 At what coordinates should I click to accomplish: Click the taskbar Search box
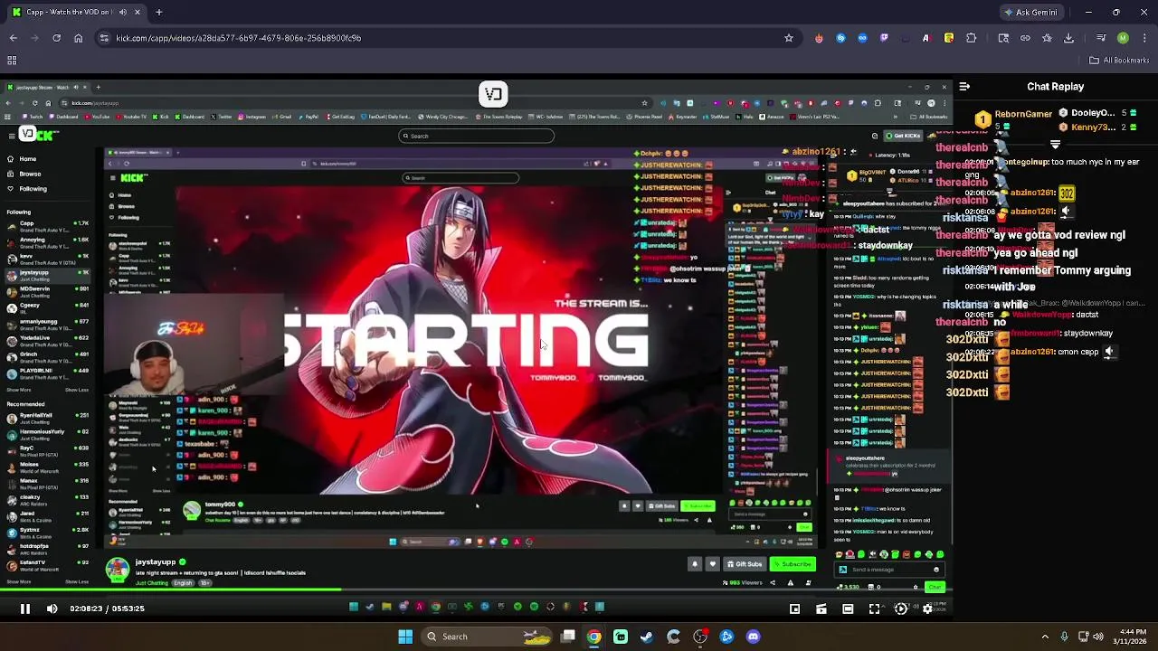(488, 637)
